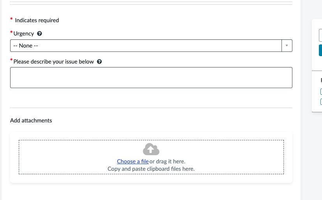This screenshot has width=322, height=200.
Task: Click the cloud upload icon
Action: click(151, 149)
